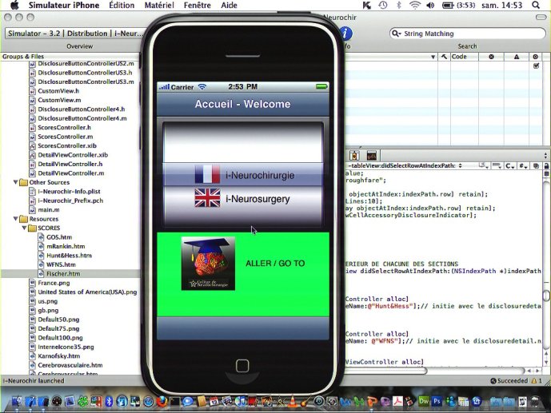
Task: Open iCal calendar from the Dock
Action: tap(214, 401)
